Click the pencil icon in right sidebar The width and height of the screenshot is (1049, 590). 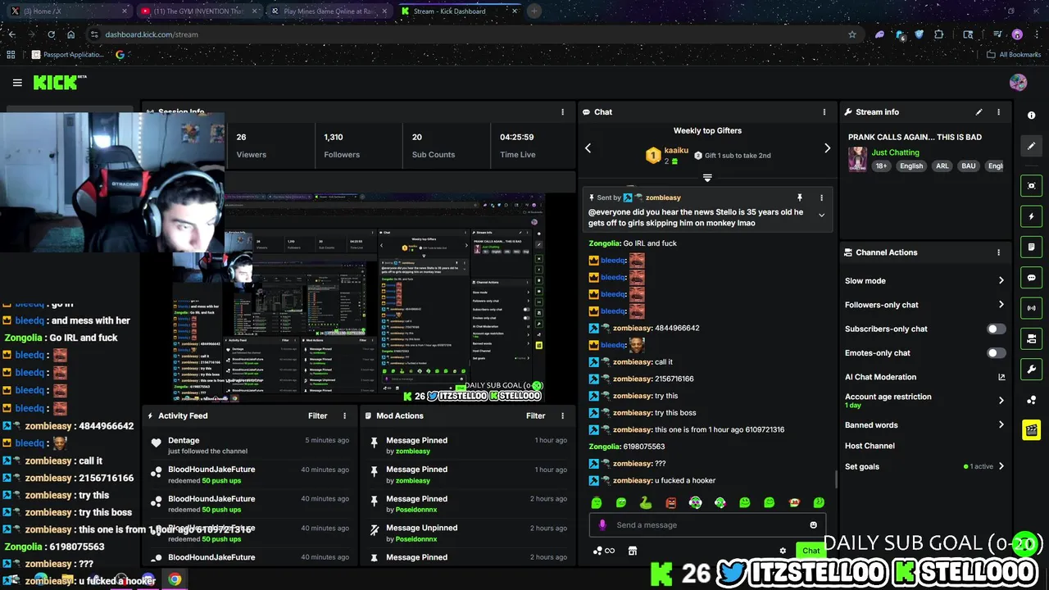[1032, 146]
